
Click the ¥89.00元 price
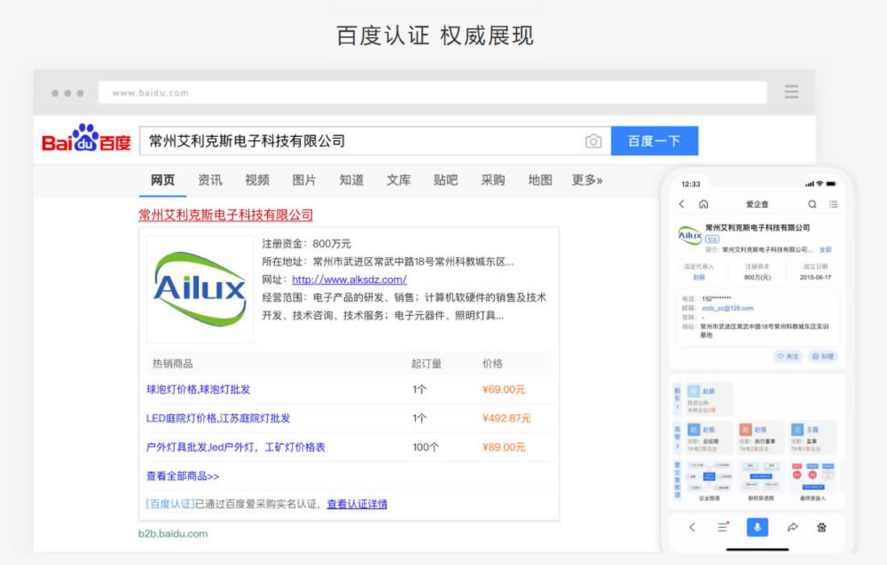(x=503, y=447)
